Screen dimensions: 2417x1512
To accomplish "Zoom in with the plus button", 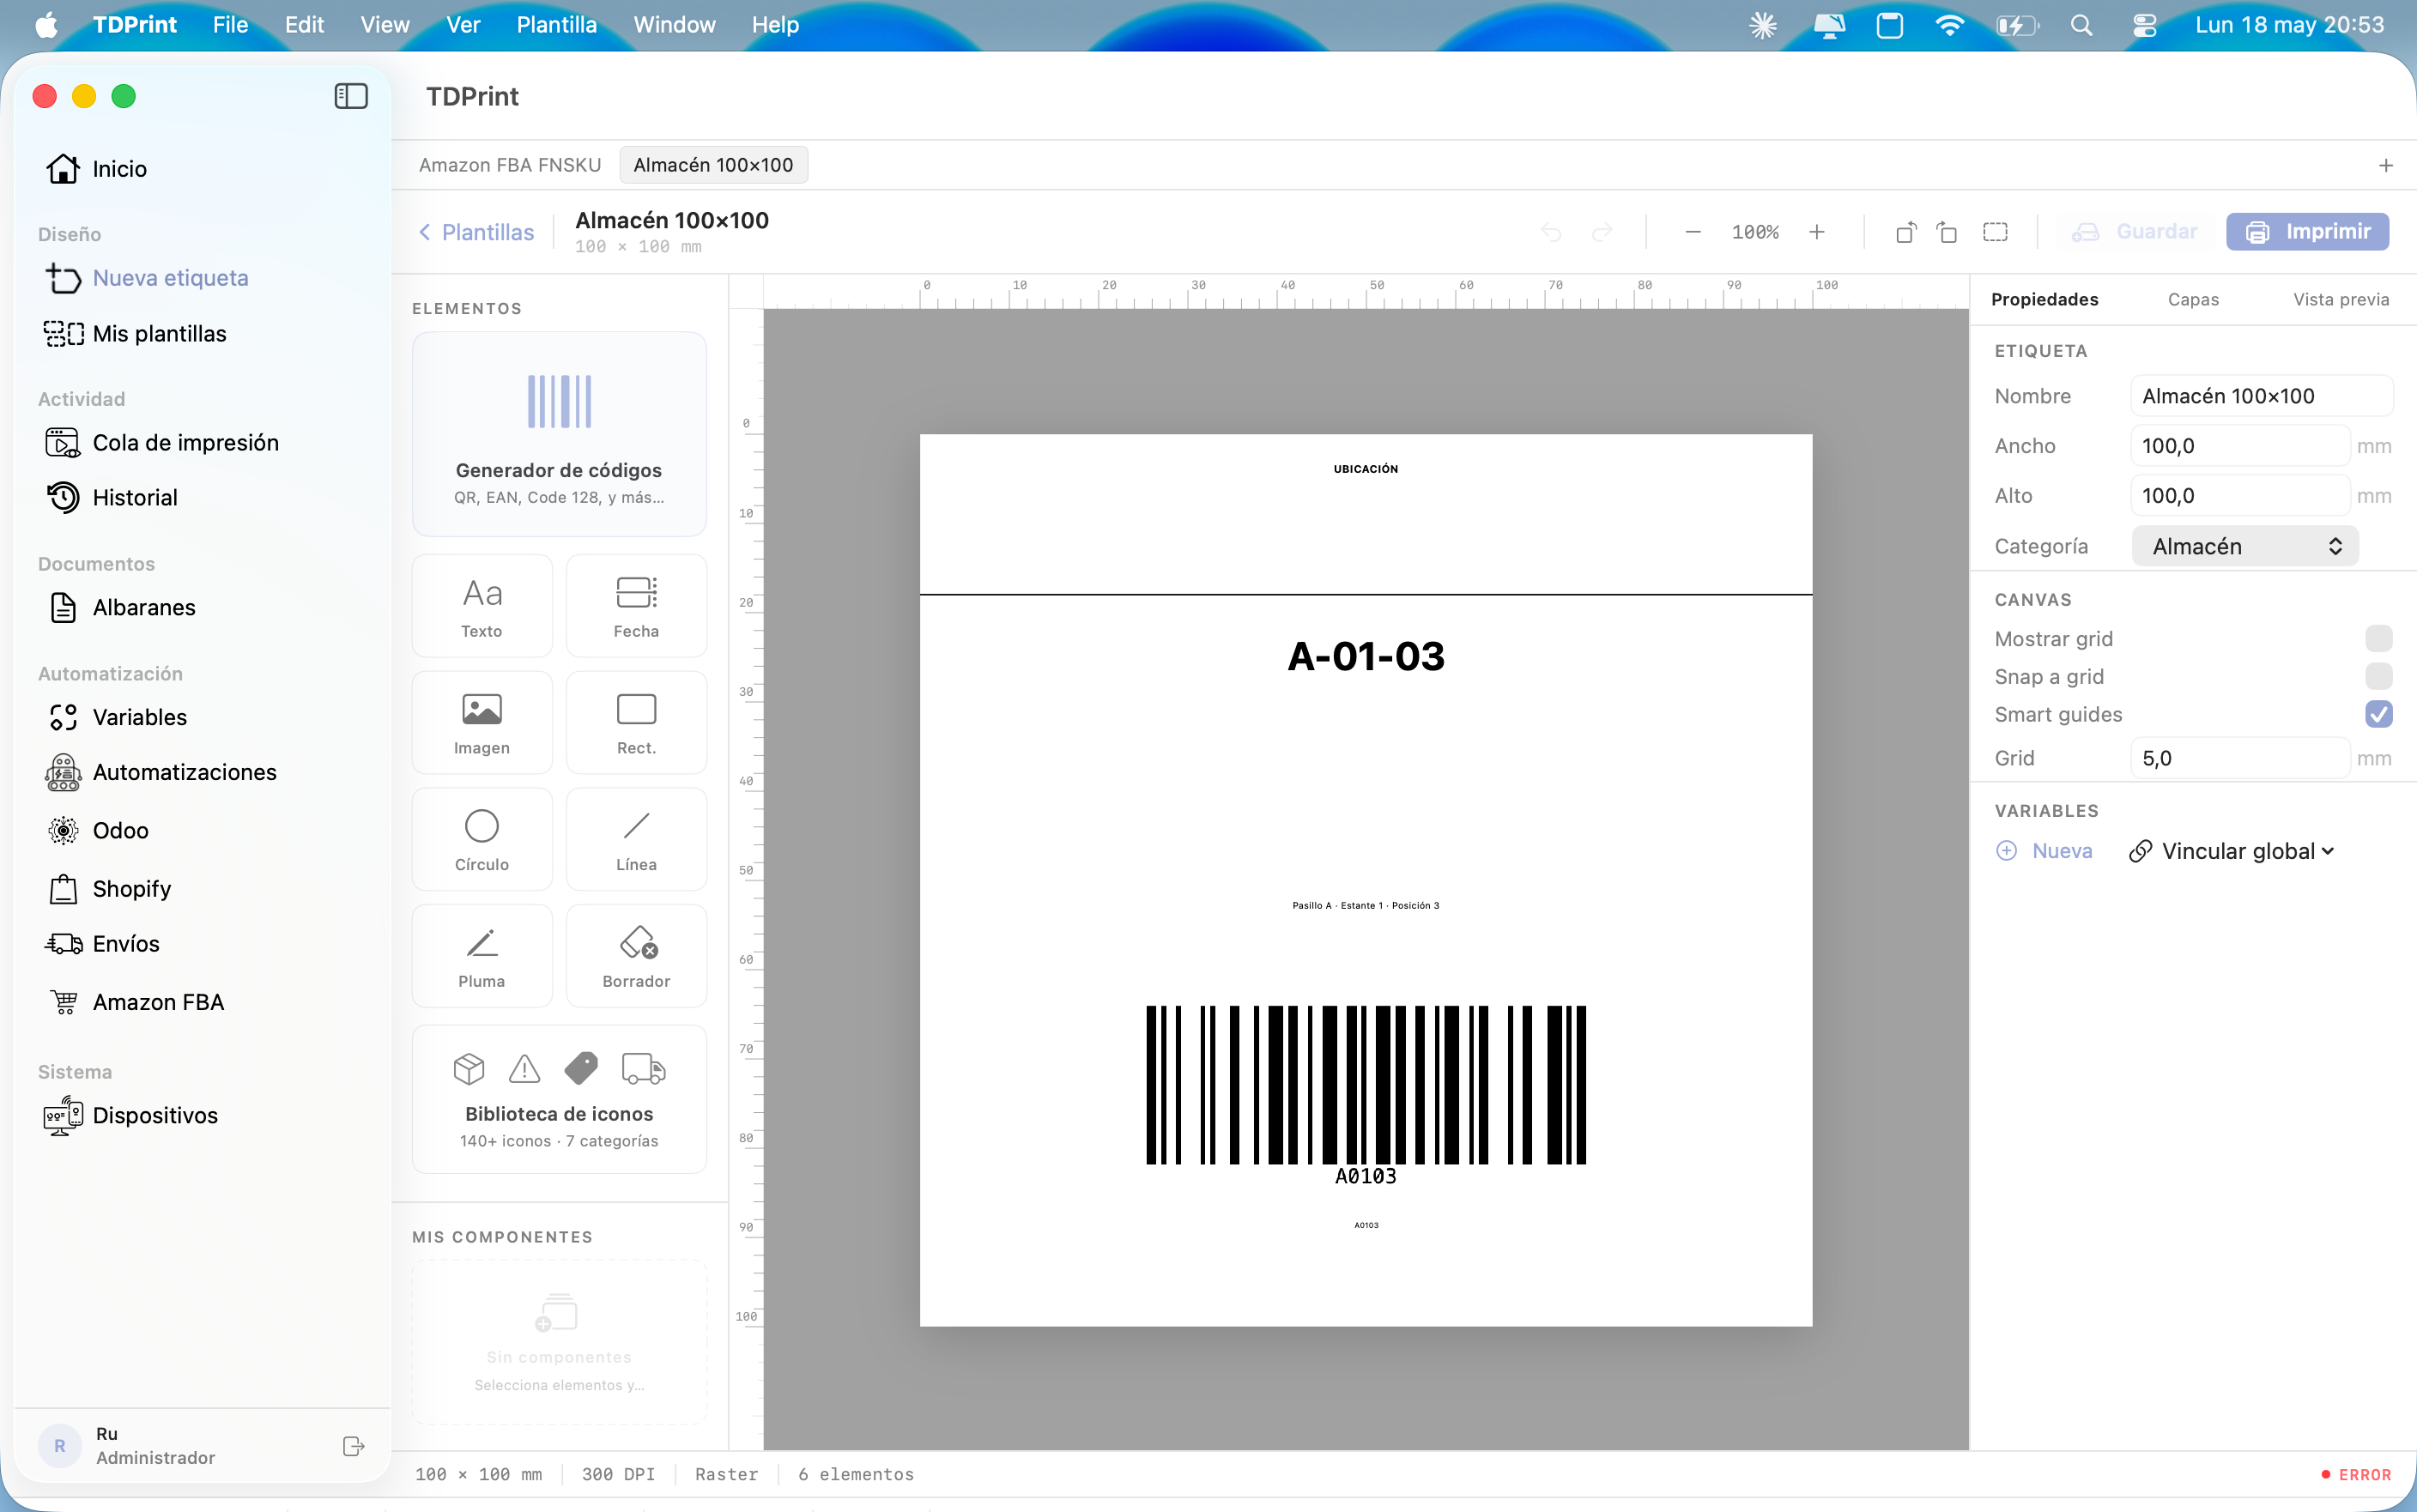I will click(x=1817, y=232).
